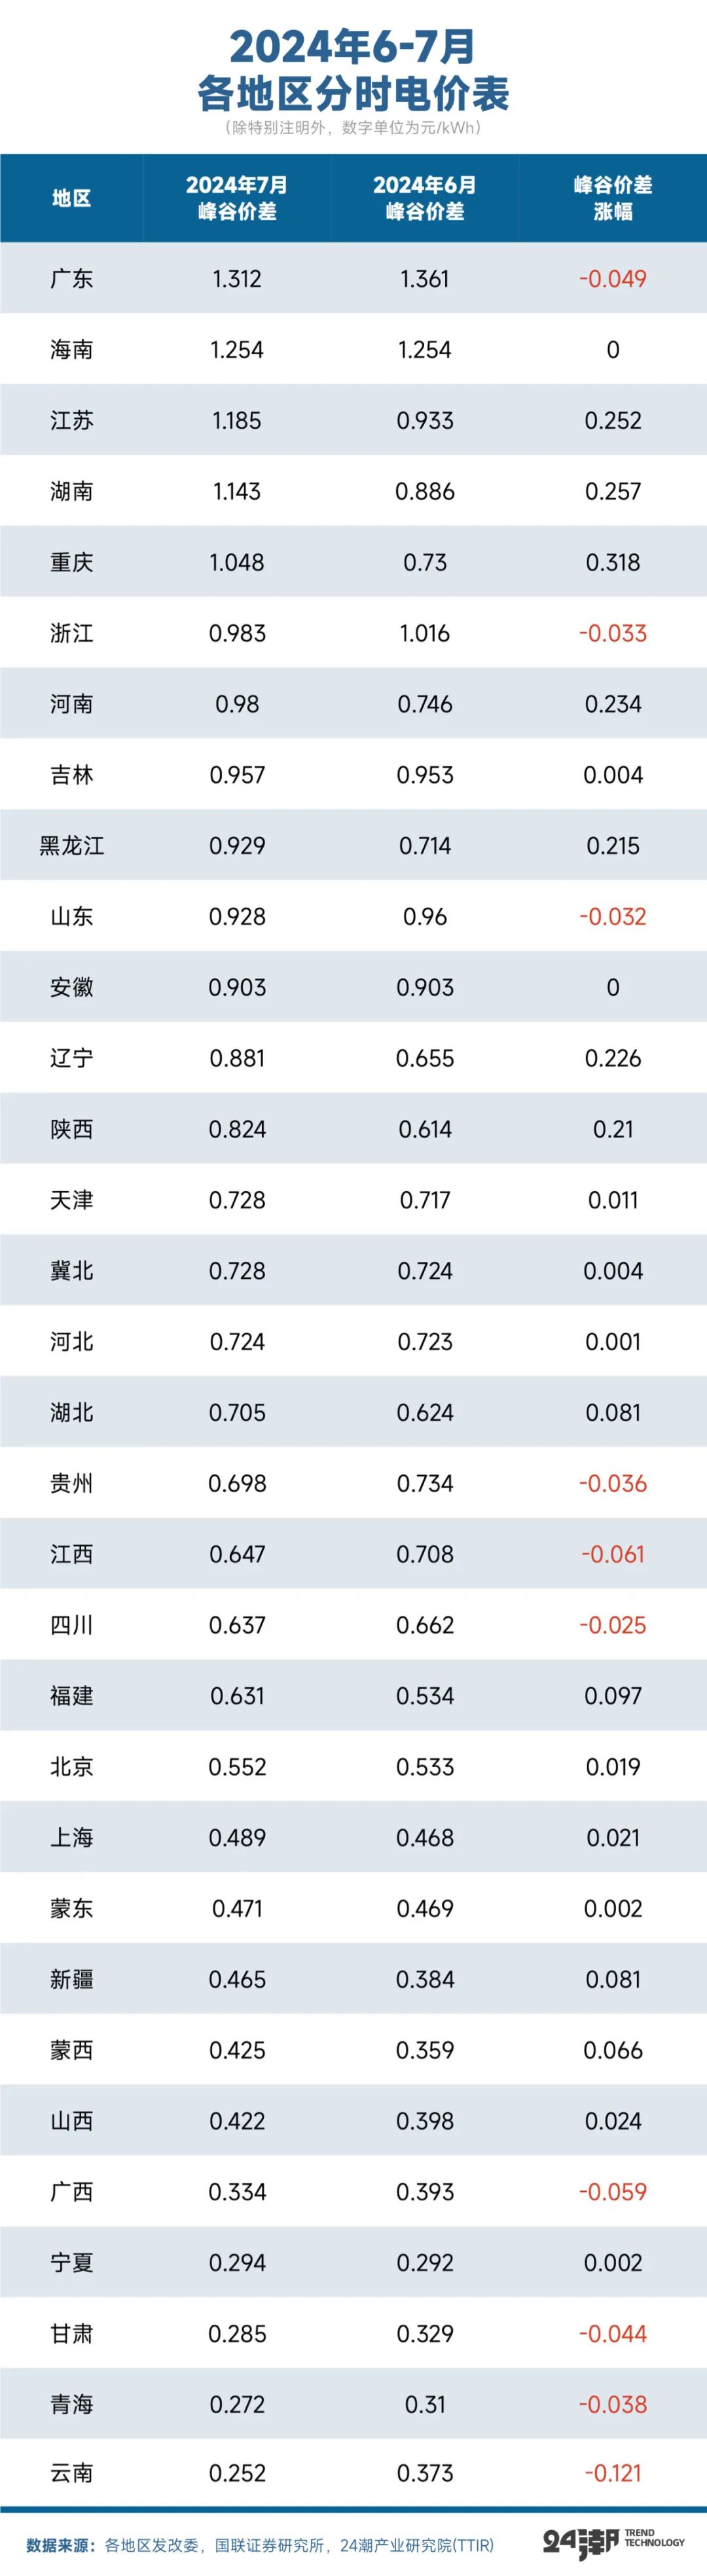Click the 24潮 Trend Technology logo

pos(613,2544)
